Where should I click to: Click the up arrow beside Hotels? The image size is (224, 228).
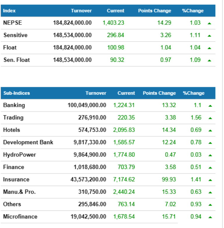pos(210,131)
